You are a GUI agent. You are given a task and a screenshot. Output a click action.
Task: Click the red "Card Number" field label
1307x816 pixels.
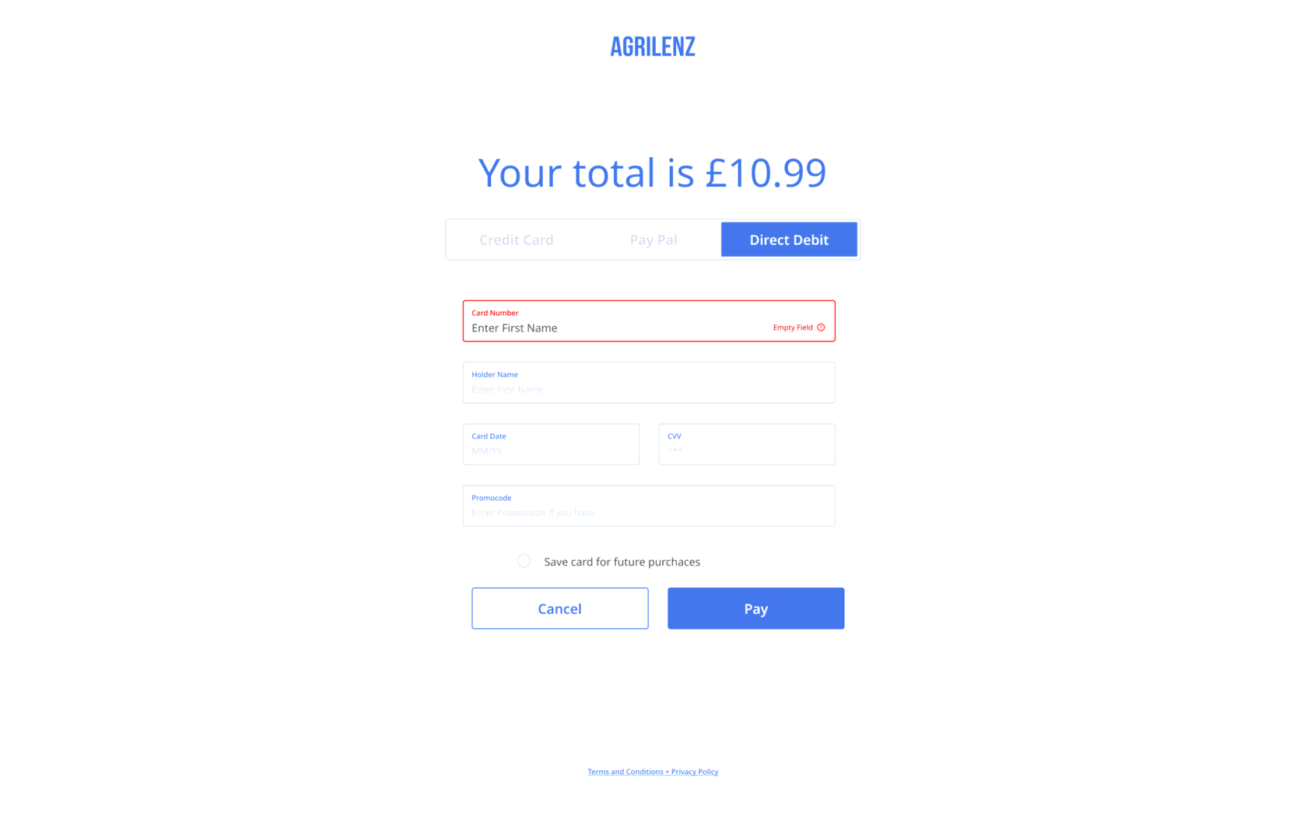[x=495, y=313]
